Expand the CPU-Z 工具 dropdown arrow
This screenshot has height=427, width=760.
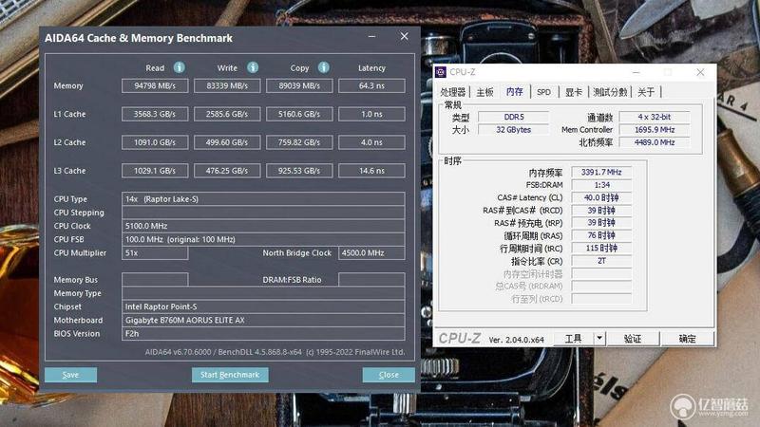(599, 338)
